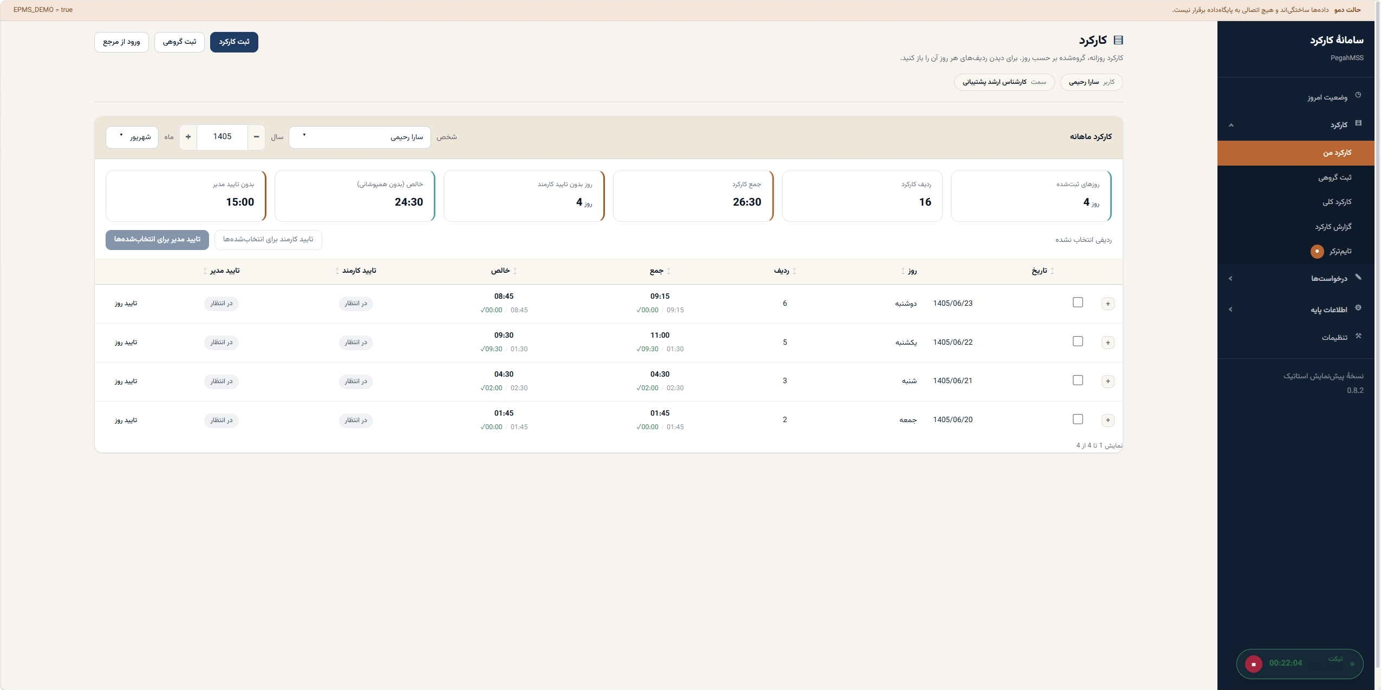Open تایم‌ترکر in the sidebar
This screenshot has width=1381, height=690.
1296,252
